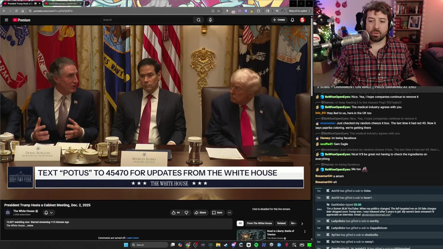Viewport: 443px width, 249px height.
Task: Open gkodzo@protonmail.com email link
Action: point(376,215)
